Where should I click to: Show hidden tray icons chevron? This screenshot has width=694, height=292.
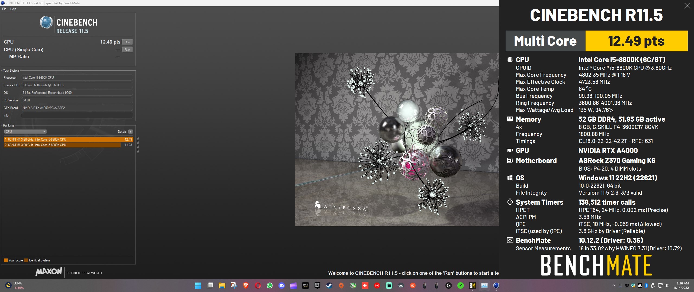pos(613,286)
